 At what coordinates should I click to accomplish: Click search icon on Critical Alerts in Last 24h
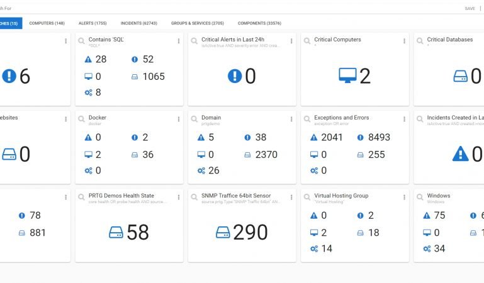(x=194, y=41)
